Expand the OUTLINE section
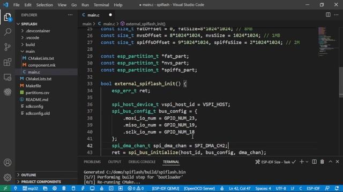The image size is (343, 192). tap(47, 175)
